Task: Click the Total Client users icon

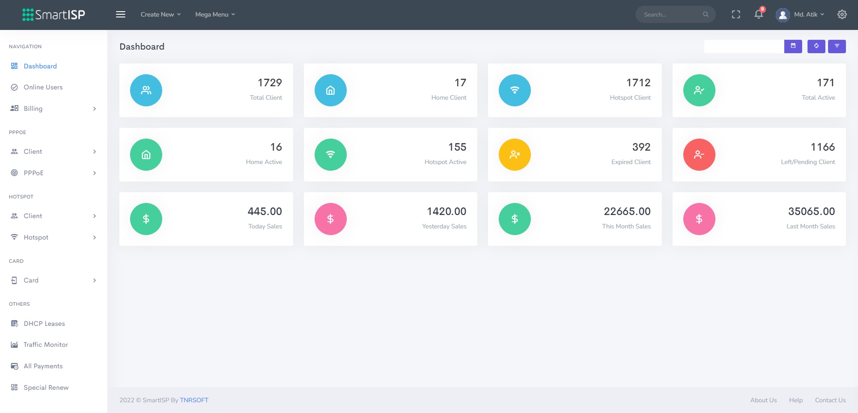Action: (146, 90)
